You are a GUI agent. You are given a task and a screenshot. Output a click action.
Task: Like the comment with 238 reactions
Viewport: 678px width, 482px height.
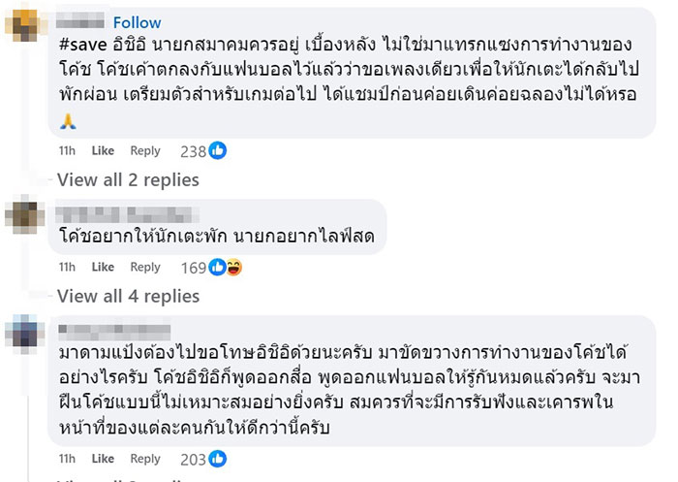(x=103, y=150)
